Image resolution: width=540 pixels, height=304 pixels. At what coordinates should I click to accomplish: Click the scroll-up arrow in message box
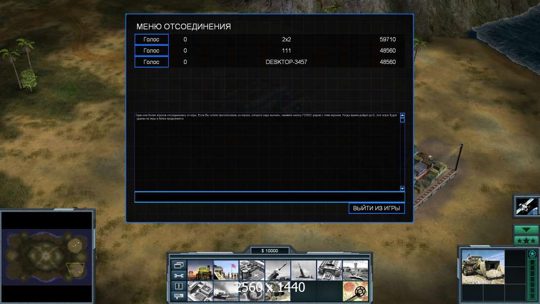pyautogui.click(x=402, y=115)
